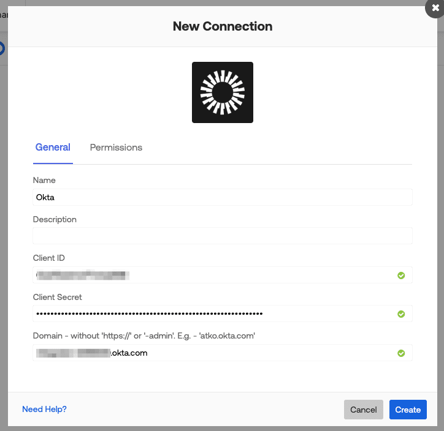Focus the Name field containing Okta
444x431 pixels.
222,197
